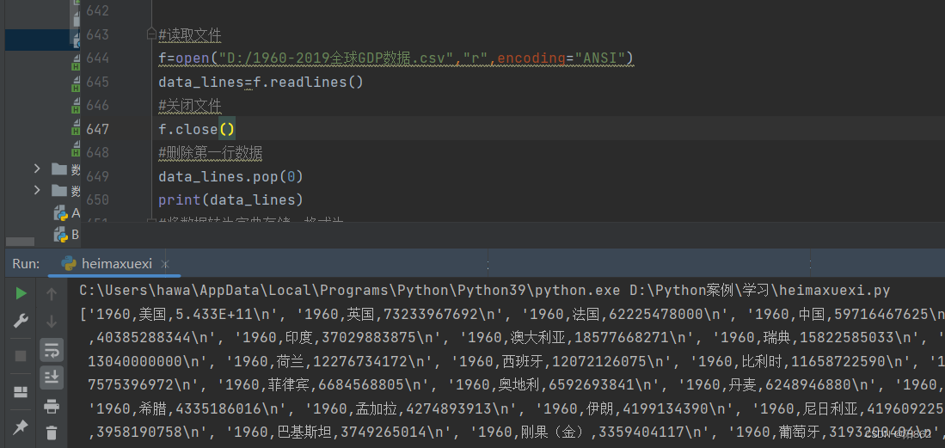Click the python.exe command path in console
The image size is (945, 448).
click(350, 291)
